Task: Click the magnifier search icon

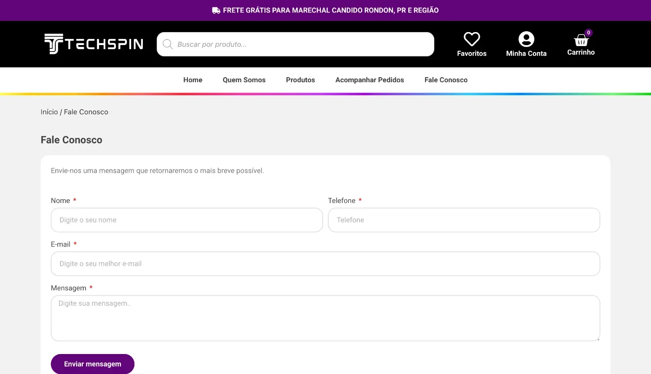Action: (x=168, y=44)
